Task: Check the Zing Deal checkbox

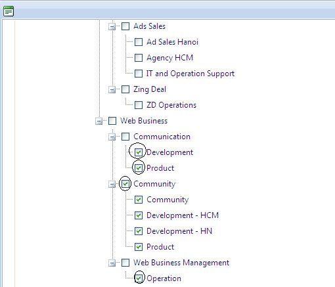Action: (125, 89)
